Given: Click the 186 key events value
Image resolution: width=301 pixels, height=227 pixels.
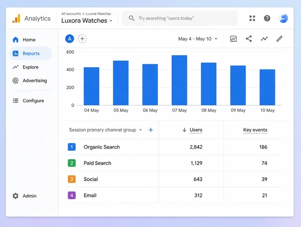Looking at the screenshot, I should click(263, 147).
